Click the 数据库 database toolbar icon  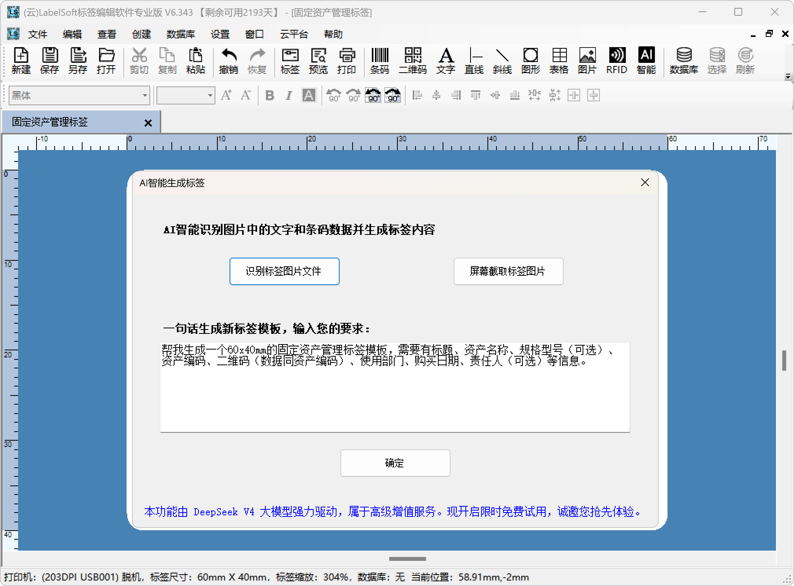pyautogui.click(x=684, y=60)
